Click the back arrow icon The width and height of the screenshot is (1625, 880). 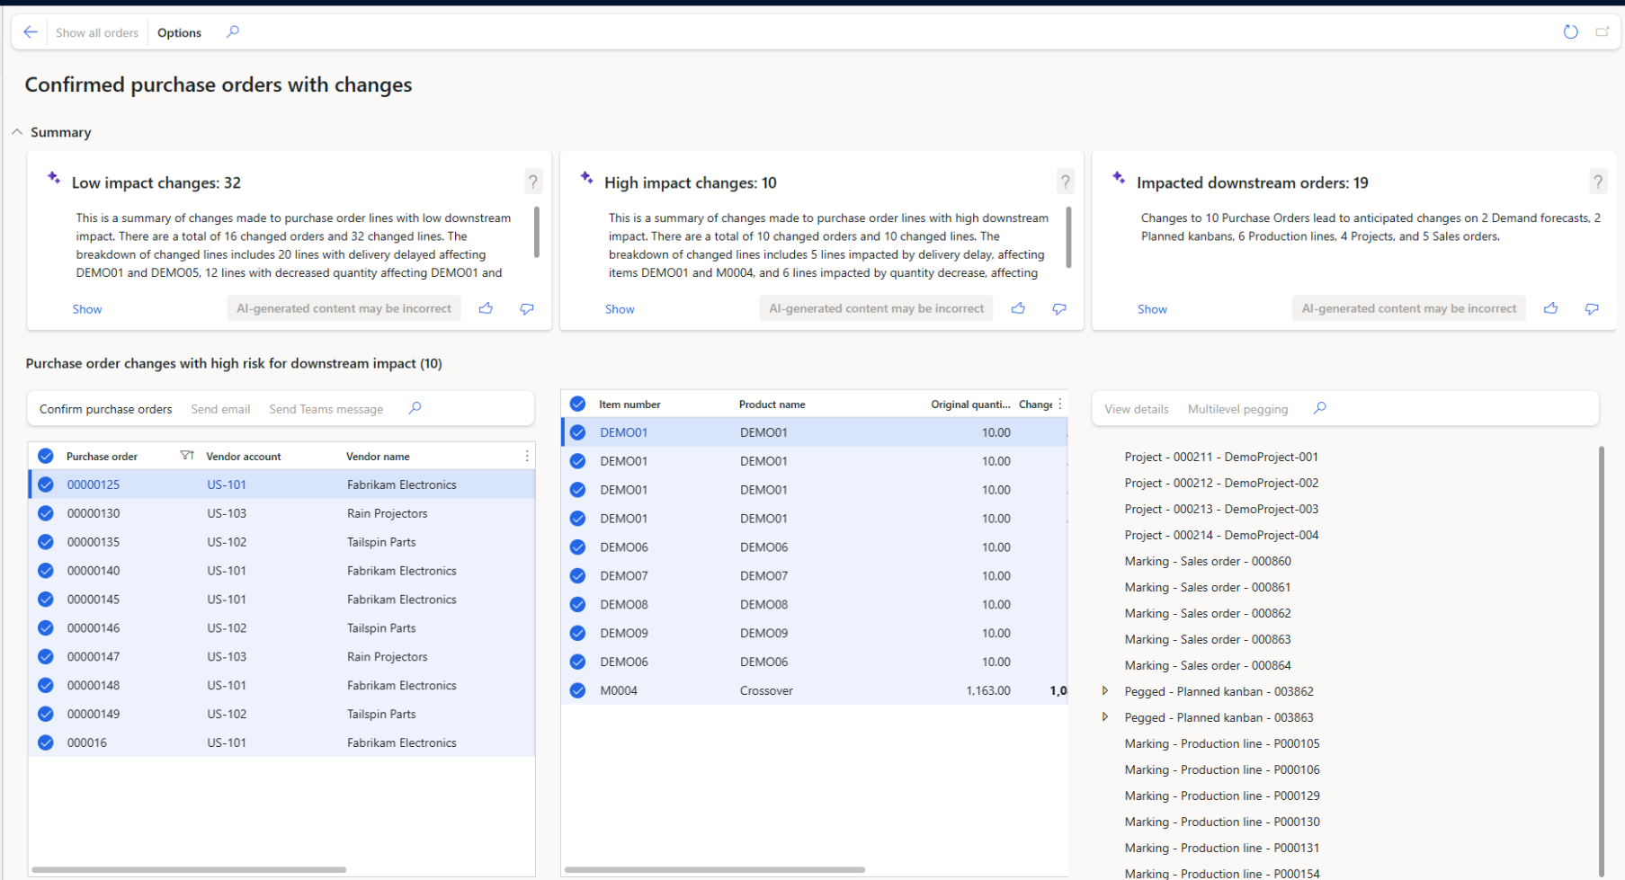[x=31, y=32]
